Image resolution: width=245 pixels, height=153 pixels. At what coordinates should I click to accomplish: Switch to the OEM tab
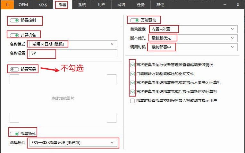23,4
